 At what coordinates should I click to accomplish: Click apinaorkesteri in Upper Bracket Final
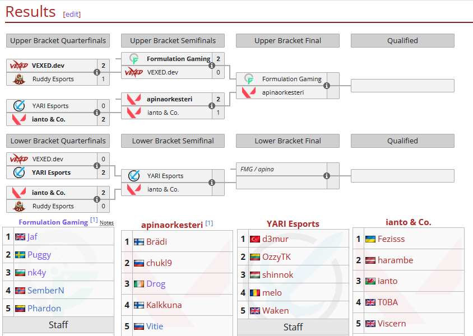click(x=283, y=92)
